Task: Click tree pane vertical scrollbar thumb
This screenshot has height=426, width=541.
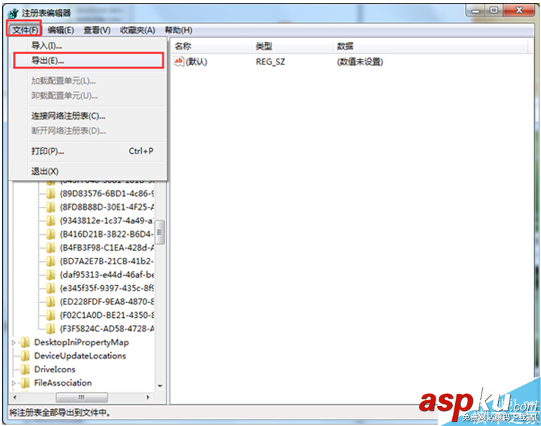Action: (x=159, y=232)
